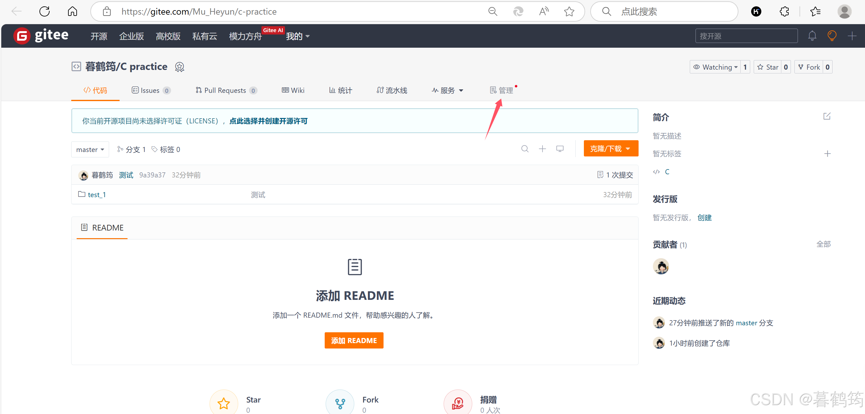The width and height of the screenshot is (865, 414).
Task: Switch to the Issues tab
Action: coord(151,90)
